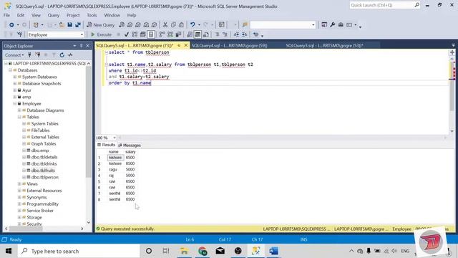This screenshot has width=458, height=258.
Task: Click the Undo arrow icon
Action: 193,25
